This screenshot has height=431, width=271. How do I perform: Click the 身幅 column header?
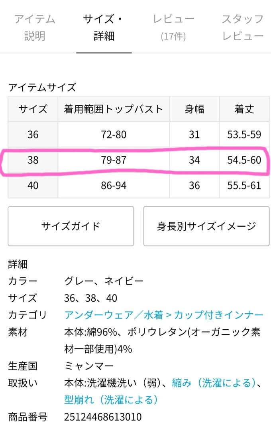pyautogui.click(x=194, y=109)
